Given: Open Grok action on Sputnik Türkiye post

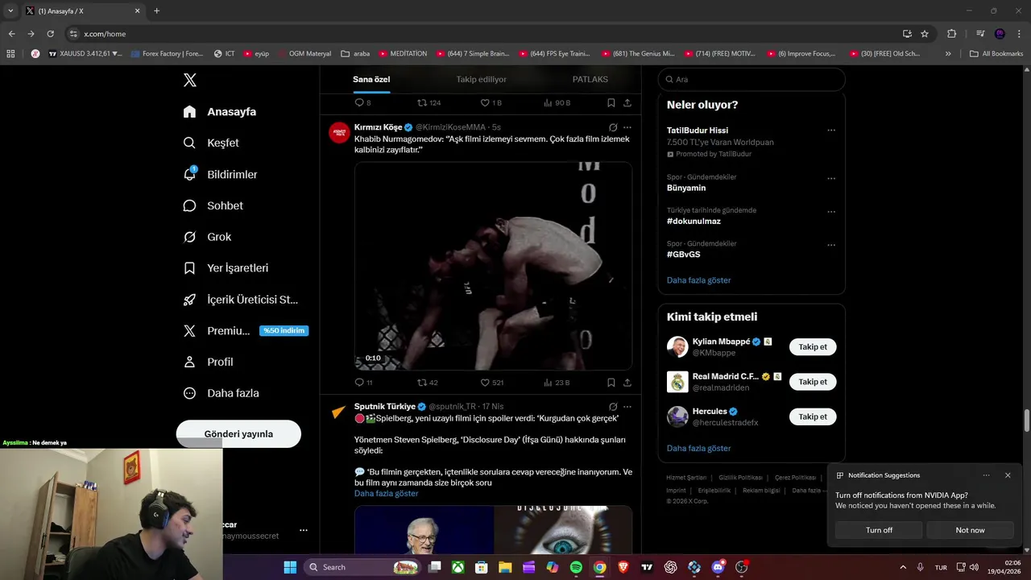Looking at the screenshot, I should [613, 407].
